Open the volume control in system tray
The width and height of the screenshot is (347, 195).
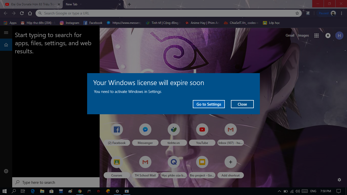click(298, 191)
